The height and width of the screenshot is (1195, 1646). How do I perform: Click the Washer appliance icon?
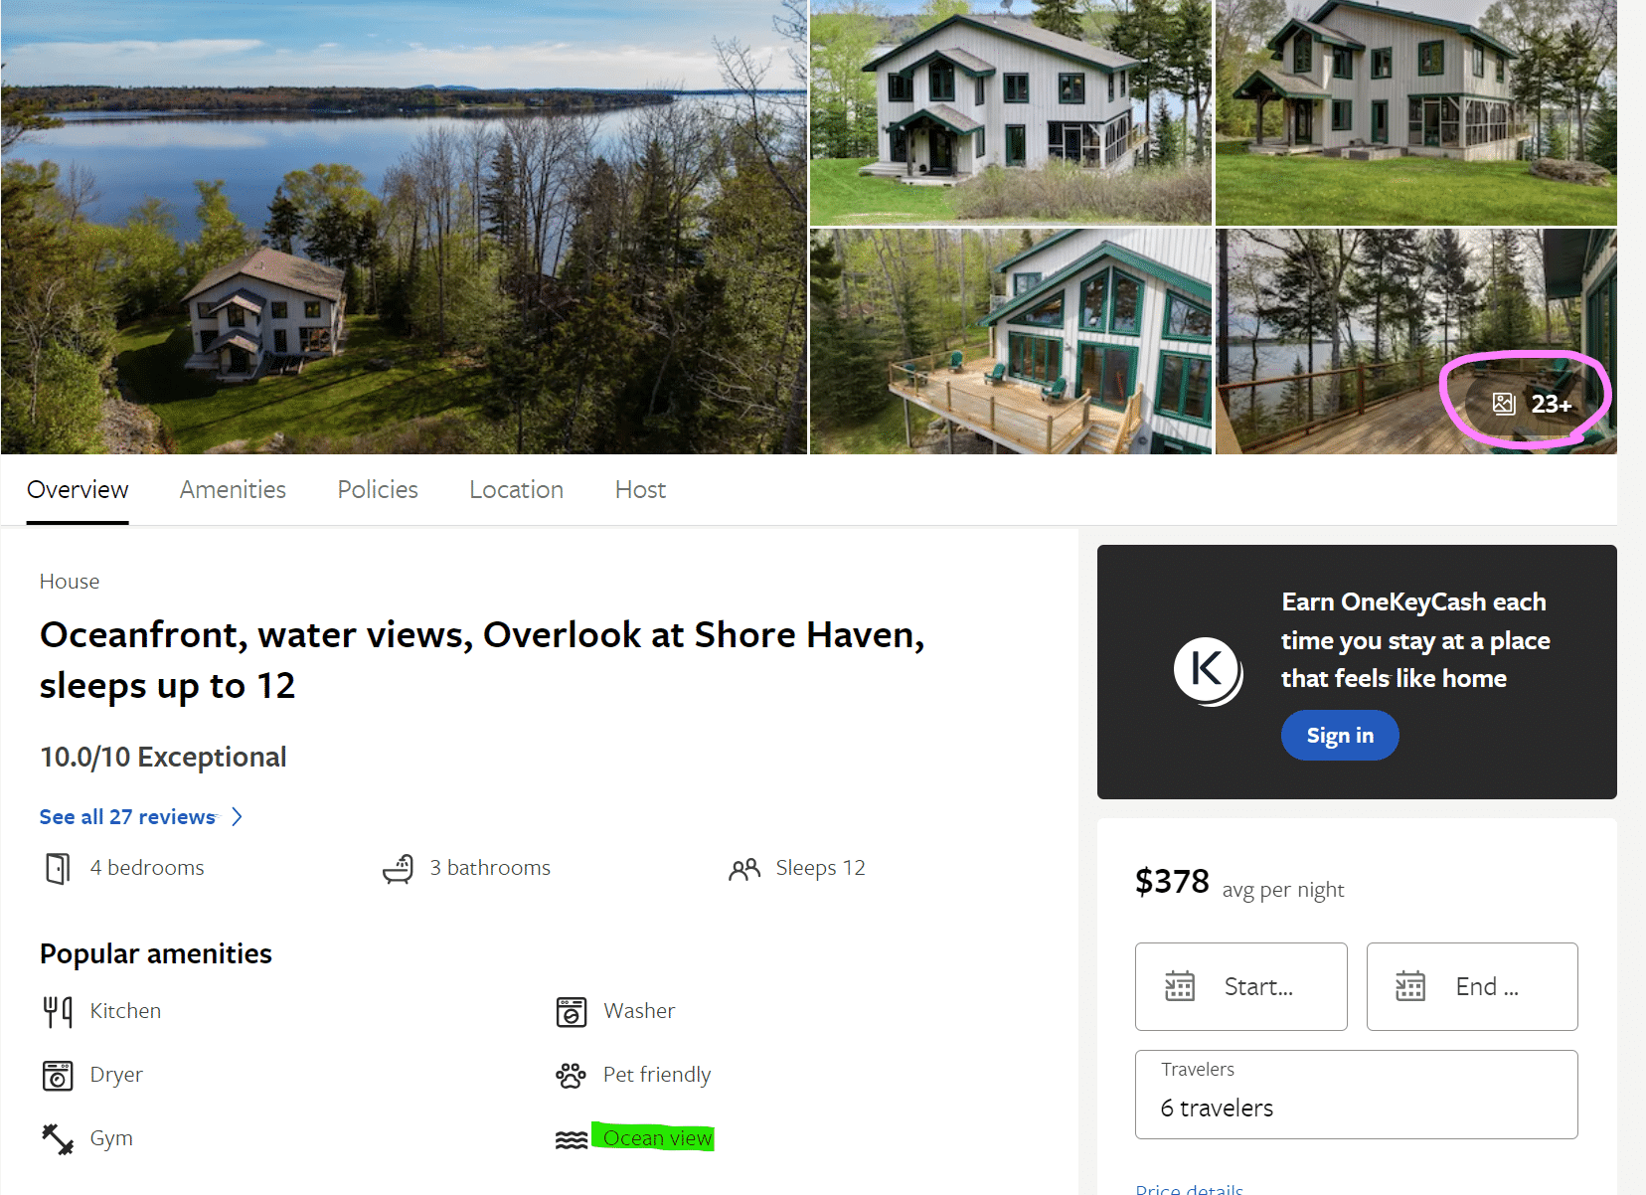572,1012
